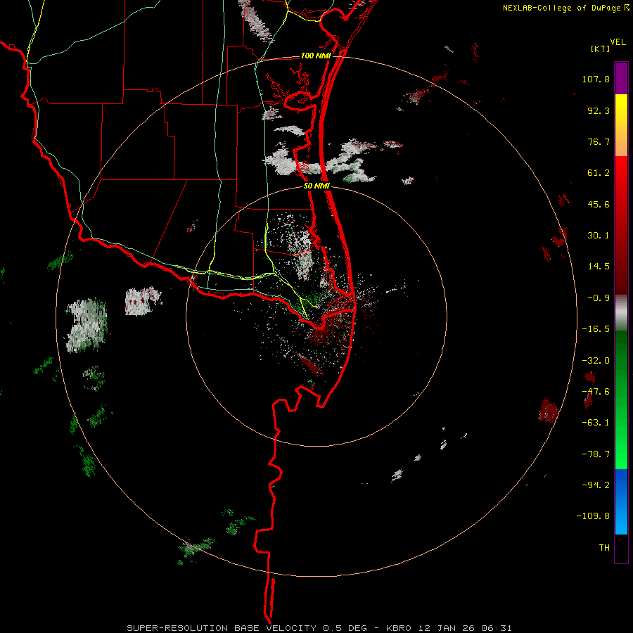
Task: Click the 61.2 legend value
Action: click(x=599, y=173)
